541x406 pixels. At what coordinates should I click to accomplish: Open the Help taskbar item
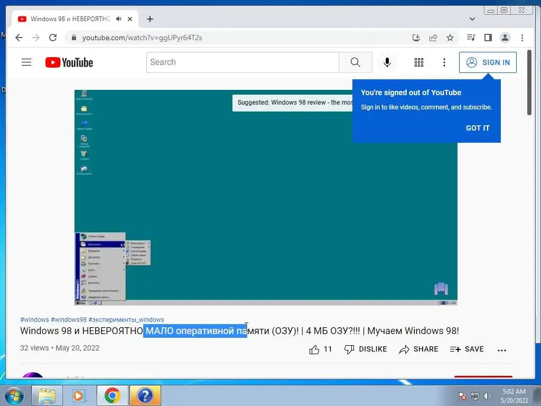tap(145, 395)
